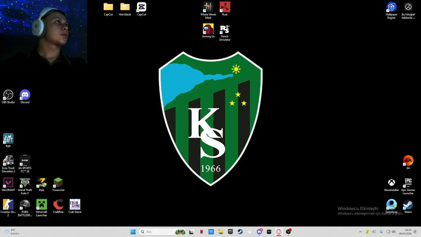Viewport: 421px width, 237px height.
Task: Open the Zula game shortcut
Action: point(41,185)
